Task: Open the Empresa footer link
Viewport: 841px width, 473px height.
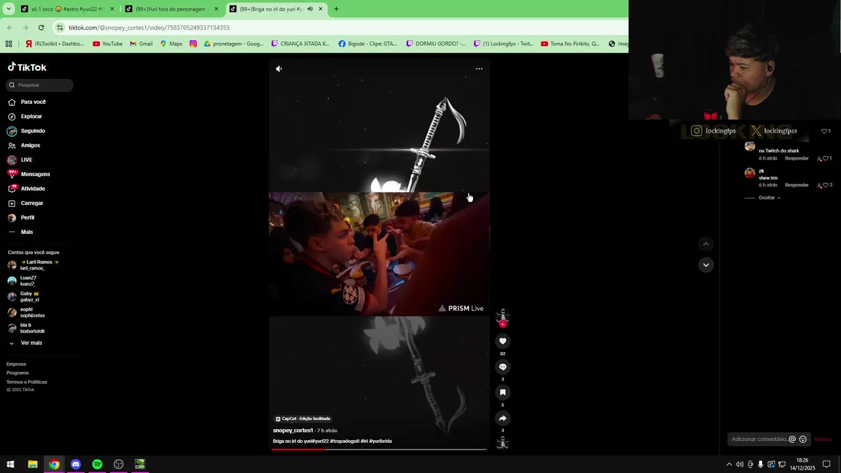Action: pos(16,364)
